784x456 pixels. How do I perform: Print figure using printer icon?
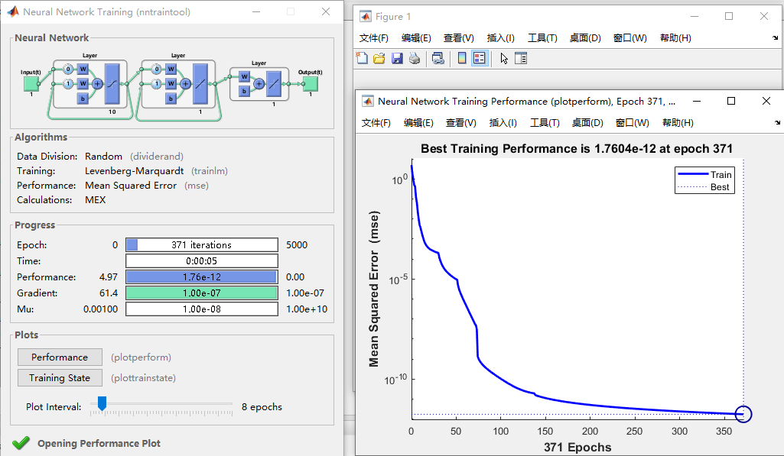point(415,59)
